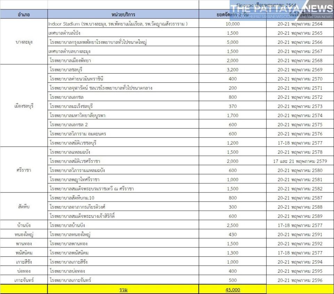
Task: Click the หน่วยบริการ column header
Action: [123, 15]
